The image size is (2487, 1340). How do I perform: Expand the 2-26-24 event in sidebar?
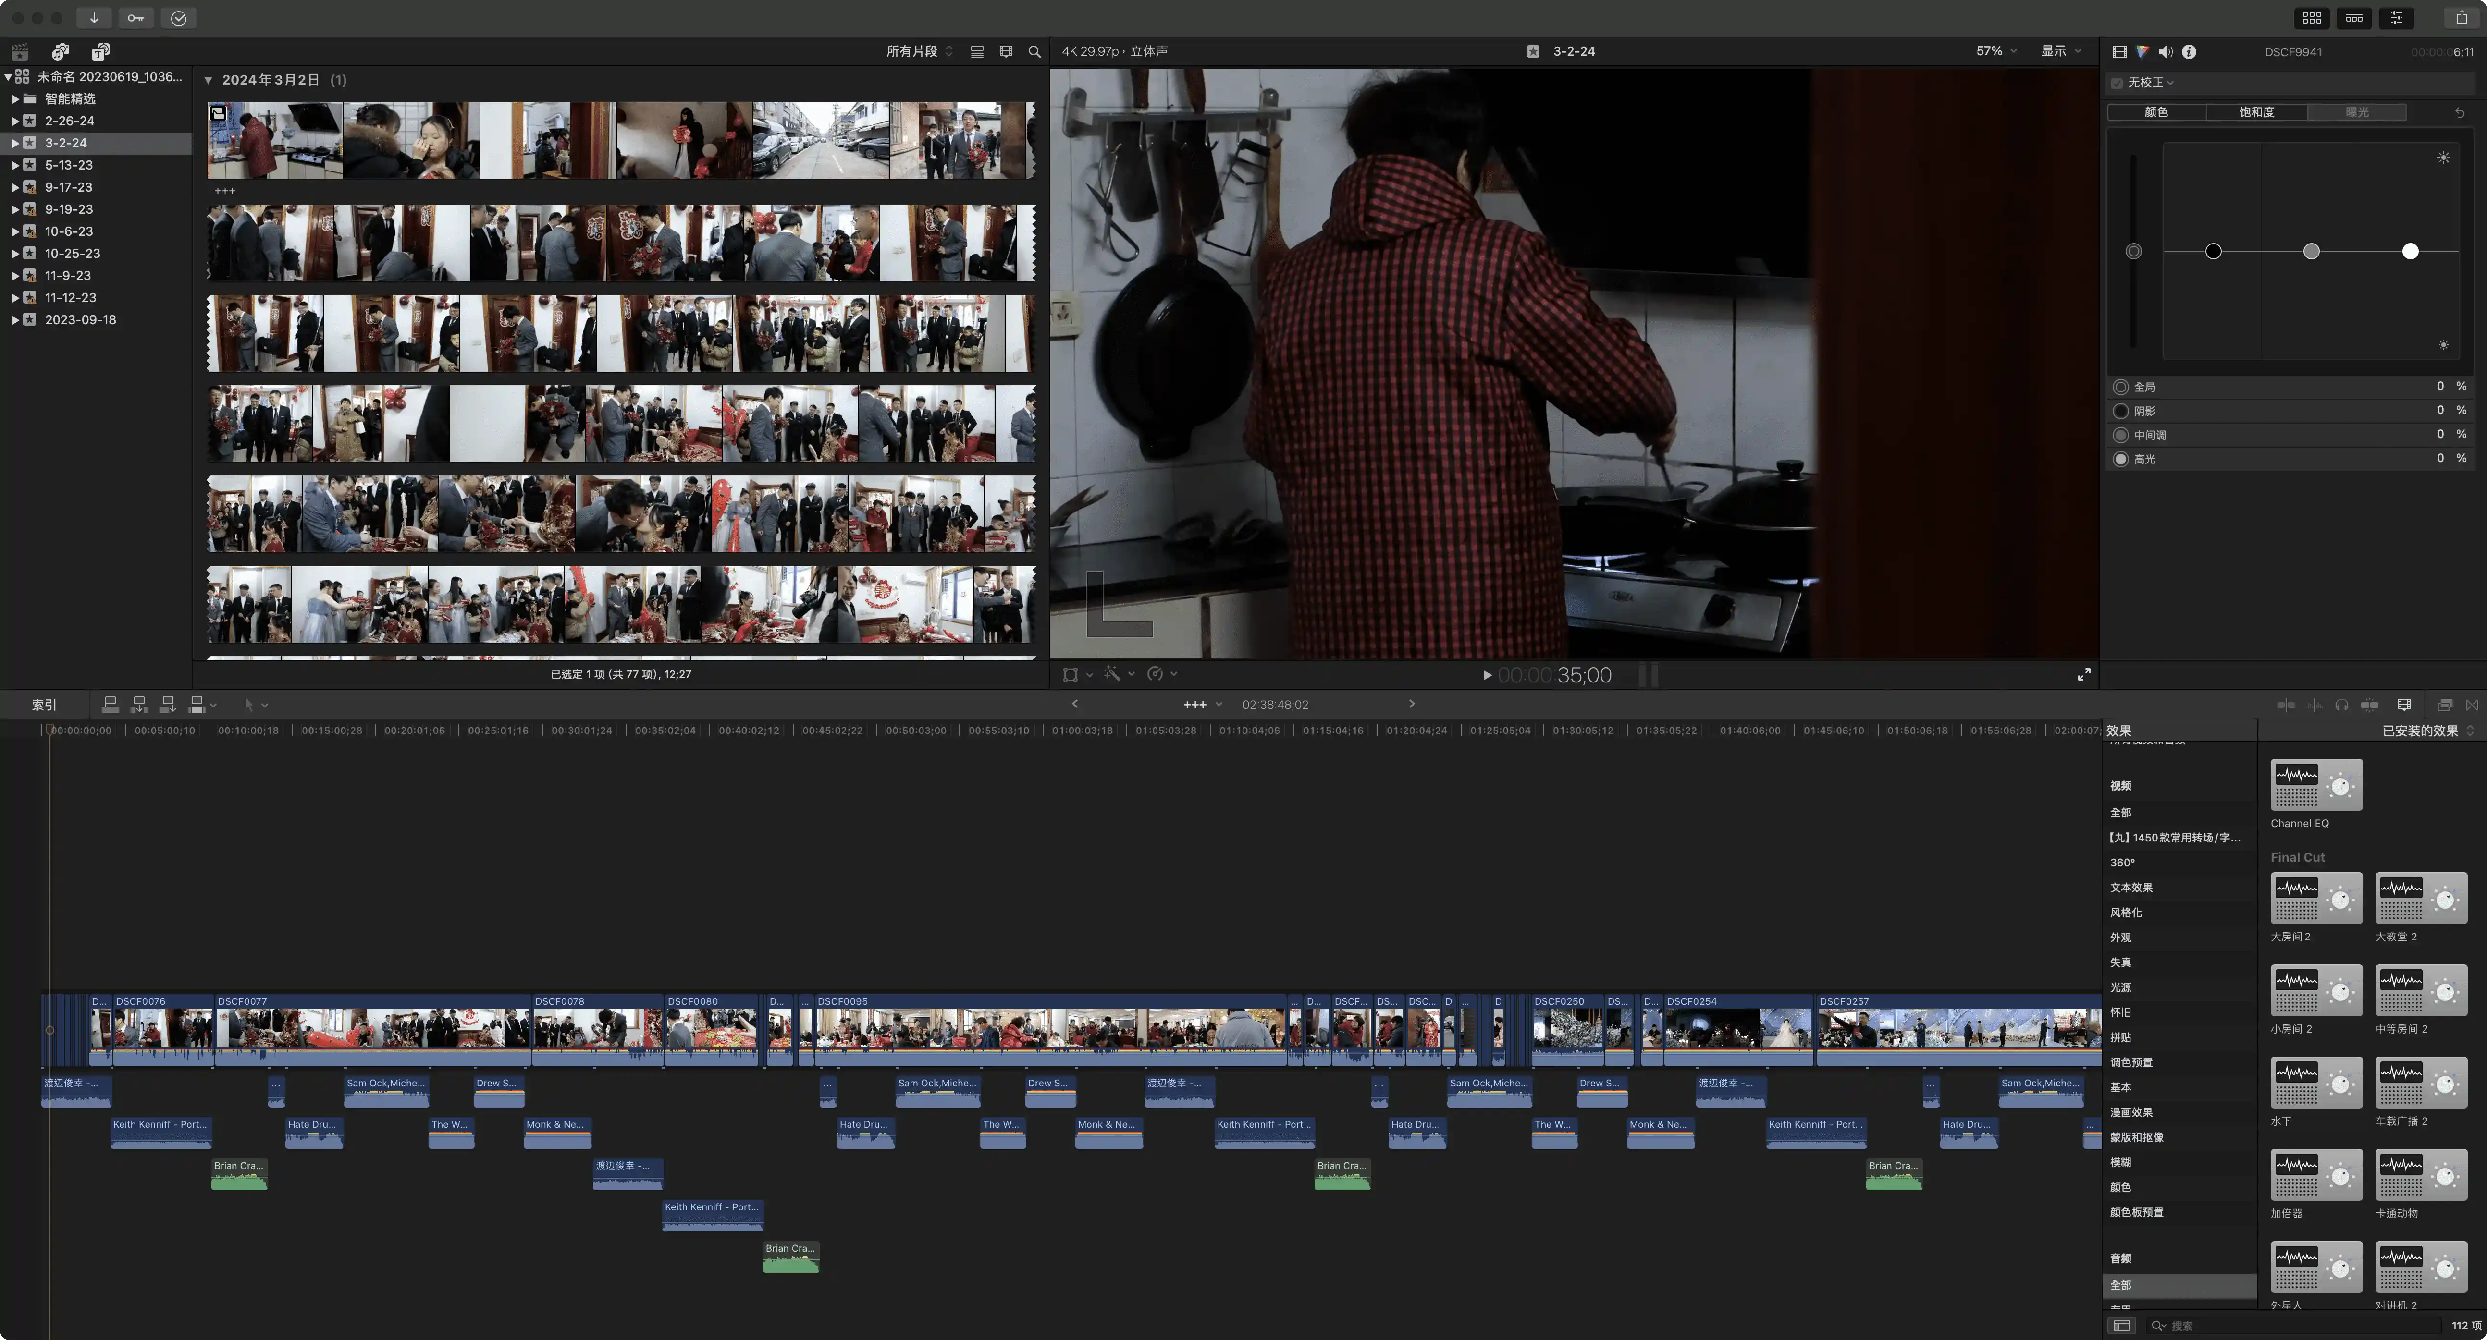click(15, 121)
